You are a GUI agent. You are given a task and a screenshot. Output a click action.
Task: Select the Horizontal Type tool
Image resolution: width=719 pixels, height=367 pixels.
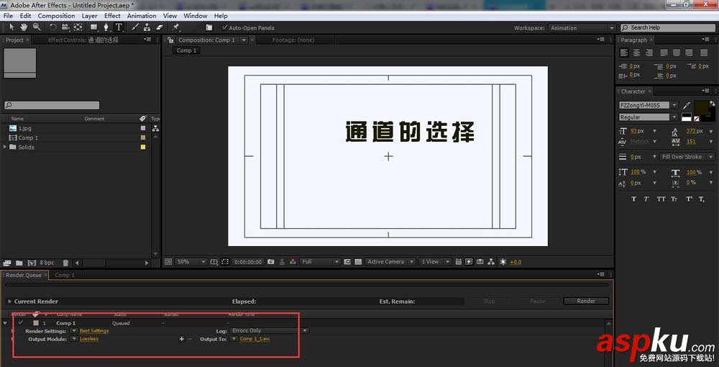click(119, 27)
